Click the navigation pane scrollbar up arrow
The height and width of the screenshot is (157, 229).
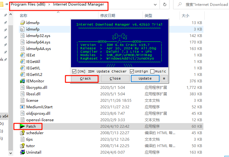click(10, 14)
